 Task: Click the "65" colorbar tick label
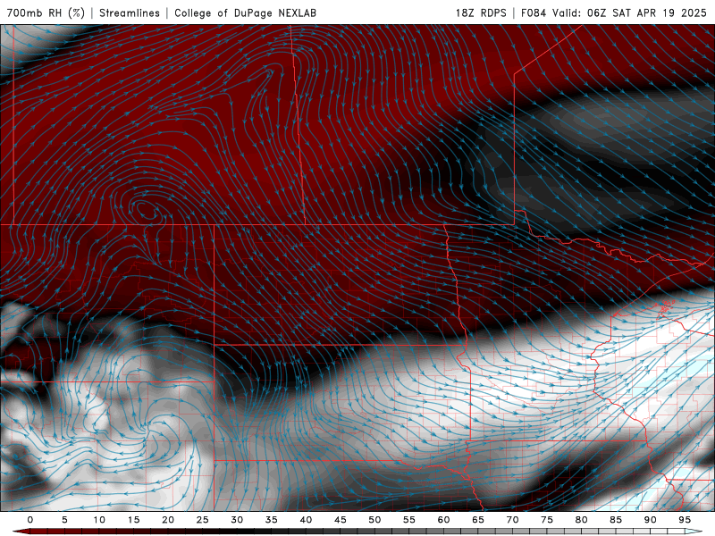(x=478, y=520)
